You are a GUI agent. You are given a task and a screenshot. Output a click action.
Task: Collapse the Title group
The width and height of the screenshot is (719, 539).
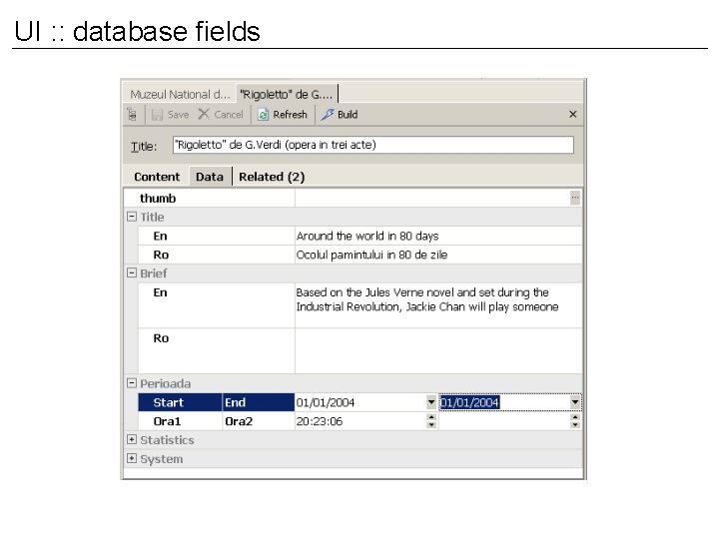point(132,217)
